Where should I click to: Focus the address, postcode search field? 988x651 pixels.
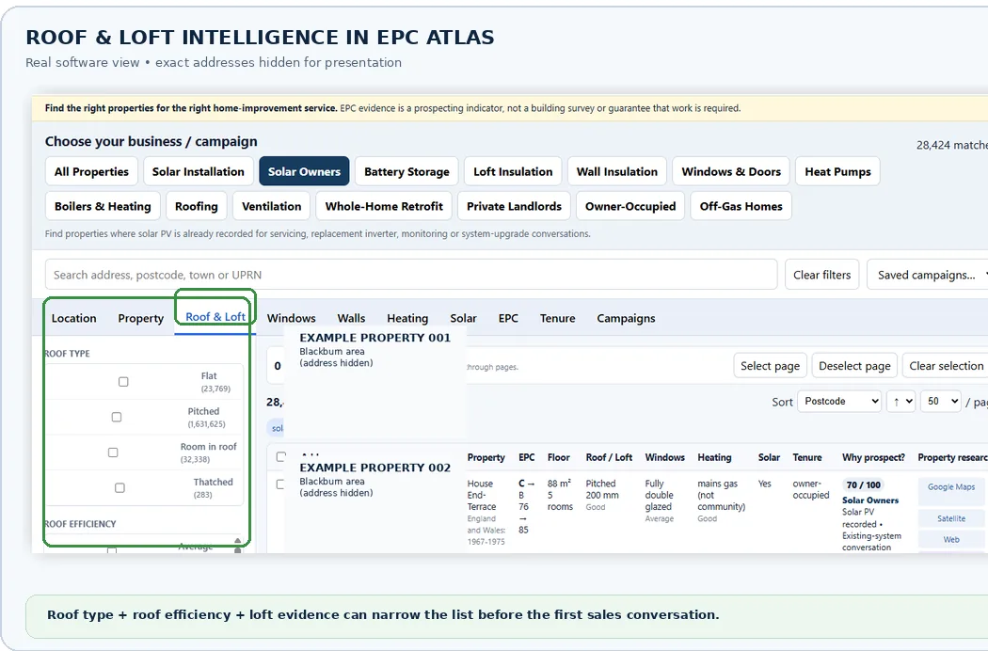(411, 275)
